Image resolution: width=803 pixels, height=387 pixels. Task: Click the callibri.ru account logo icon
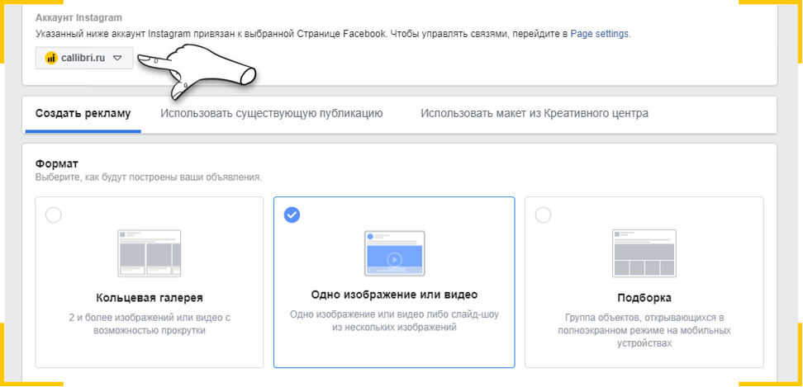[x=51, y=58]
